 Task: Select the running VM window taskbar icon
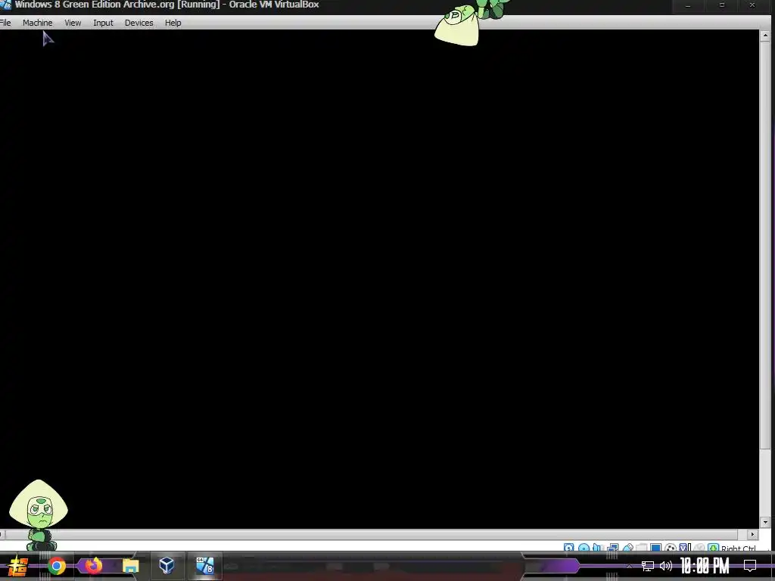[x=204, y=565]
